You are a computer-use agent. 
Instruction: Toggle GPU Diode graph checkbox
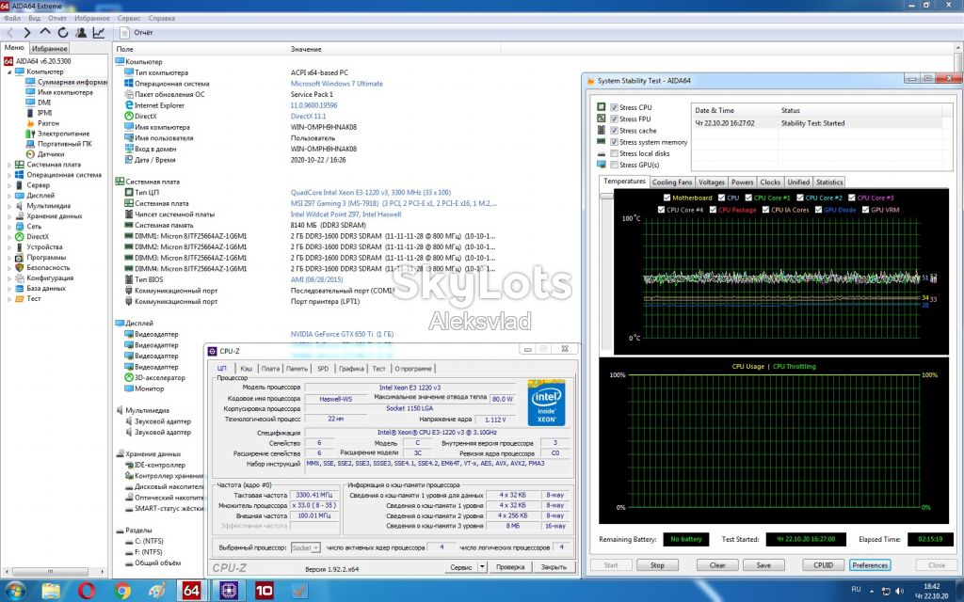[x=818, y=210]
